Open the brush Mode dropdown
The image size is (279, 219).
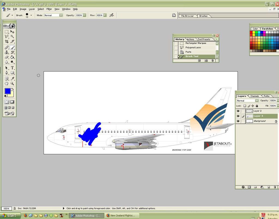(x=53, y=15)
